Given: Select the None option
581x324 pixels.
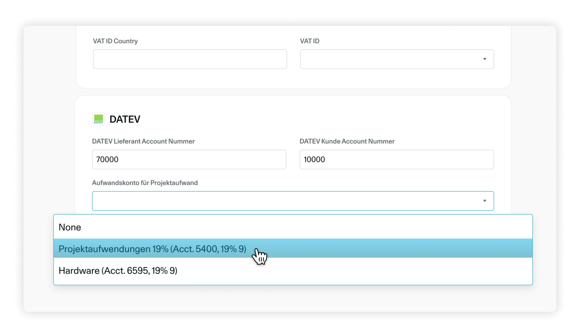Looking at the screenshot, I should coord(293,227).
